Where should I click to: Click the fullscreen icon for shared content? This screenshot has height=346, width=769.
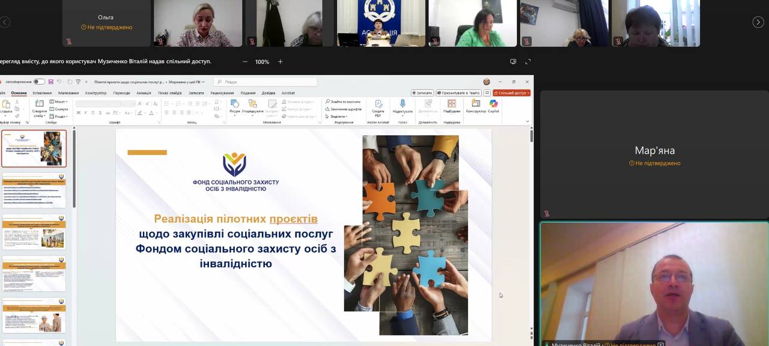click(528, 62)
